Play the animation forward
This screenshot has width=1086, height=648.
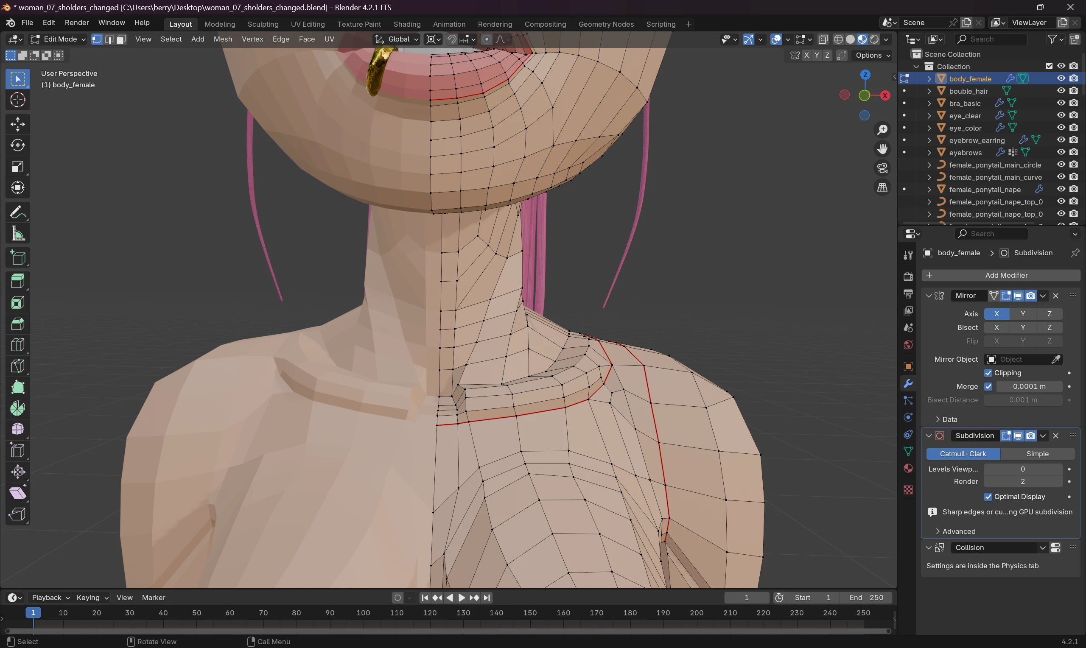coord(462,598)
